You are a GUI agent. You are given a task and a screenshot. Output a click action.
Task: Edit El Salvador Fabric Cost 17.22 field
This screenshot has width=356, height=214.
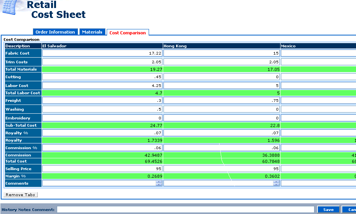click(x=102, y=53)
